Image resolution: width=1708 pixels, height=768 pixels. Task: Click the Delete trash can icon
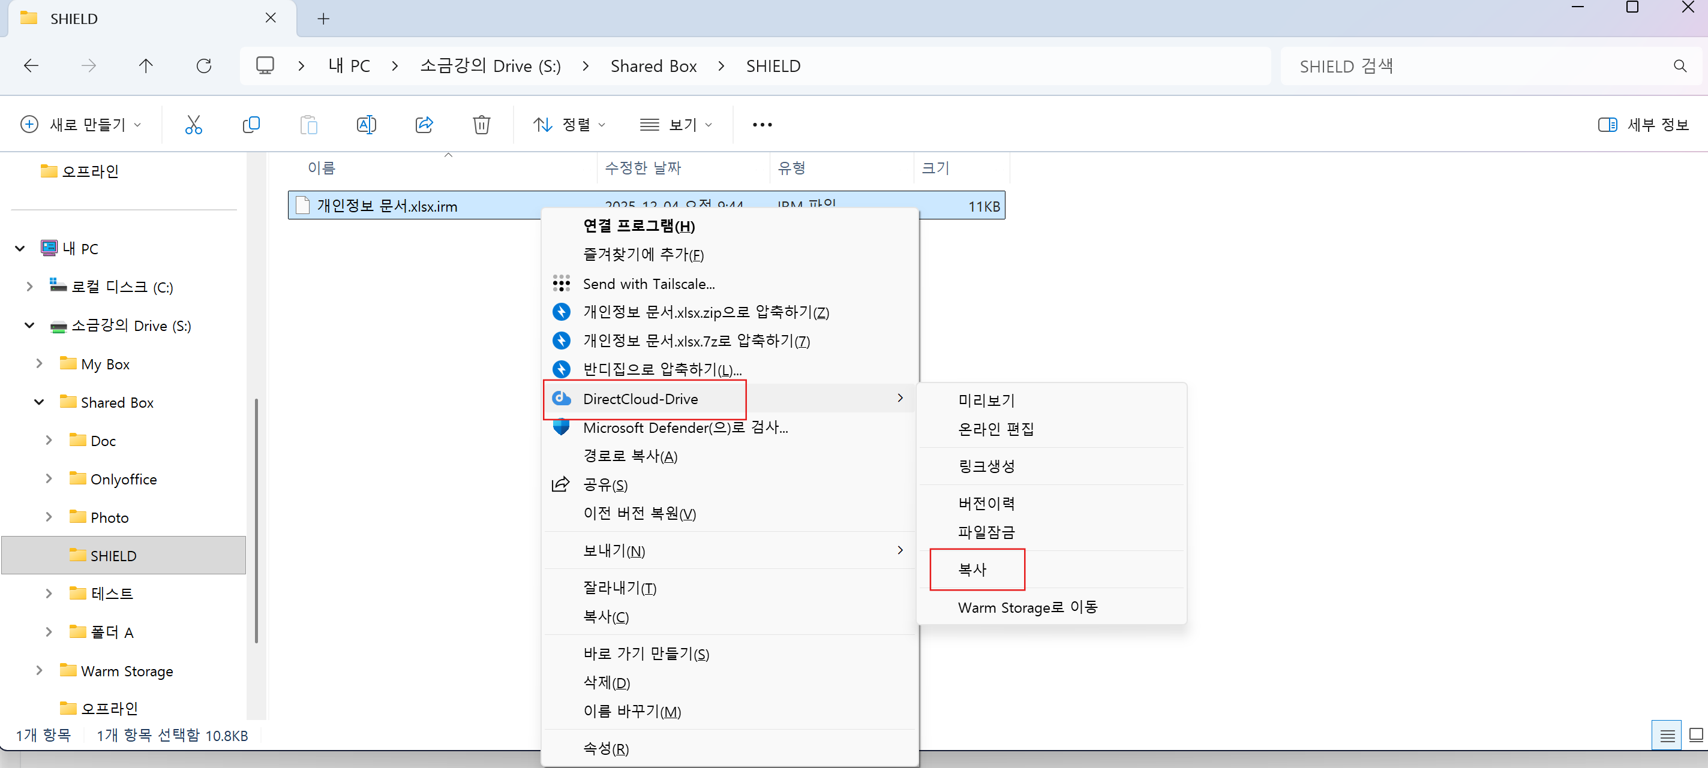481,125
